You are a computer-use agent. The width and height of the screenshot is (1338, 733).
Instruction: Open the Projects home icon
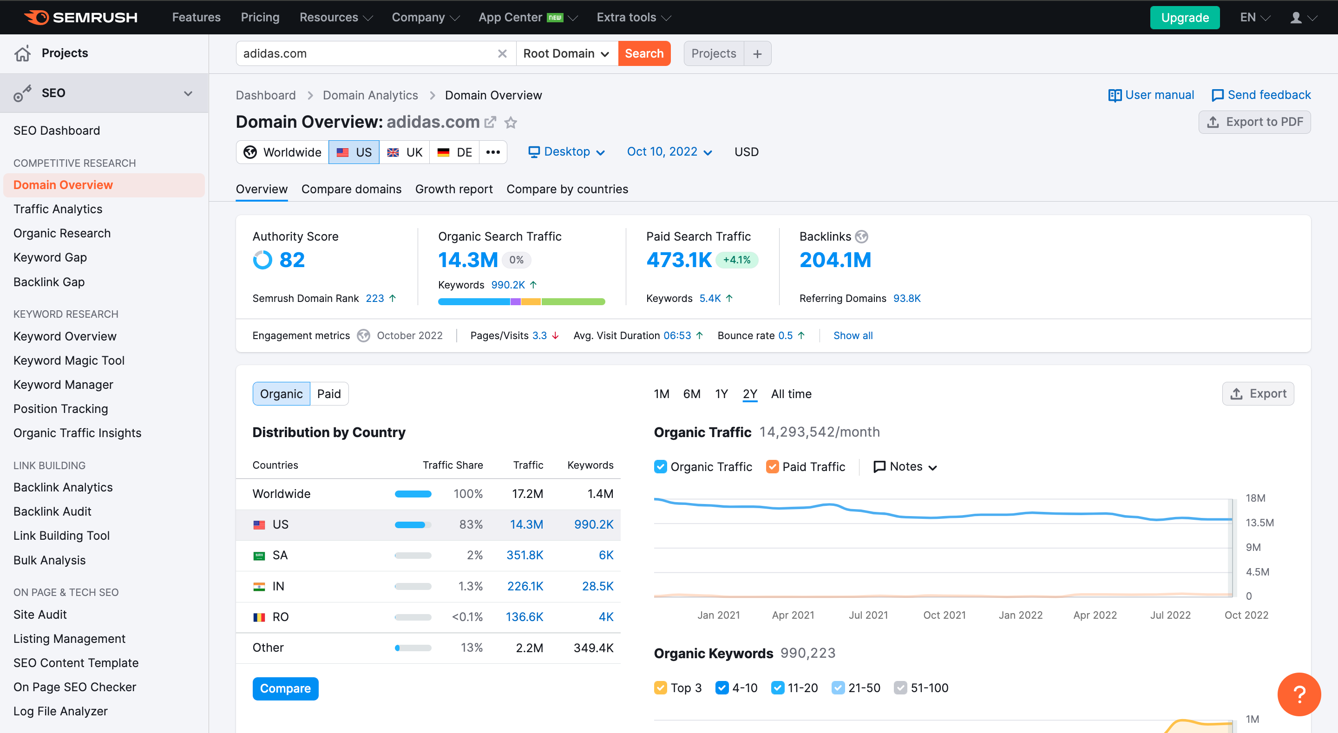pyautogui.click(x=22, y=53)
